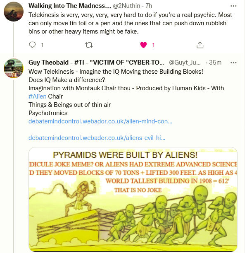247x253 pixels.
Task: Open Guy Theobald's profile avatar
Action: tap(14, 68)
